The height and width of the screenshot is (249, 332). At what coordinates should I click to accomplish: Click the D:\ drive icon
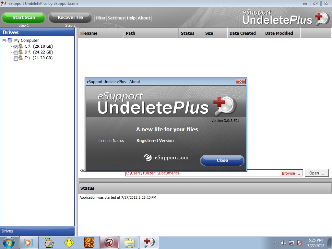click(20, 52)
